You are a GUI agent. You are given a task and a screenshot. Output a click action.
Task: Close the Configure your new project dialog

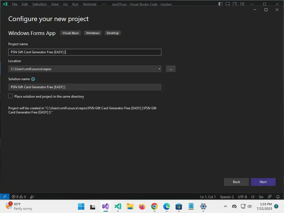point(277,10)
